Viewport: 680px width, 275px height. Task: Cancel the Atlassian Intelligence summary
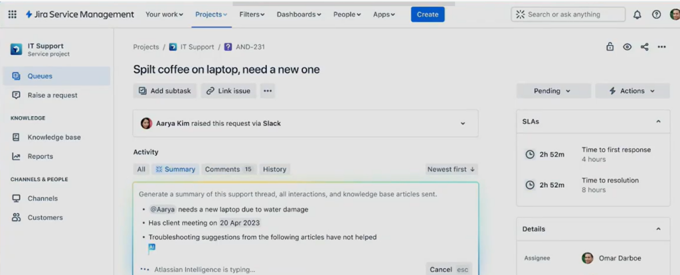click(449, 270)
